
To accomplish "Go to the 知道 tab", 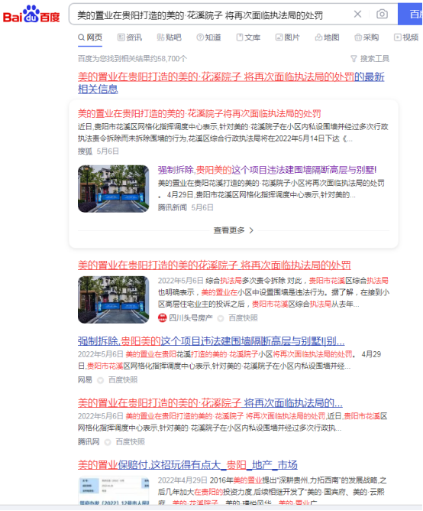I will [x=208, y=37].
